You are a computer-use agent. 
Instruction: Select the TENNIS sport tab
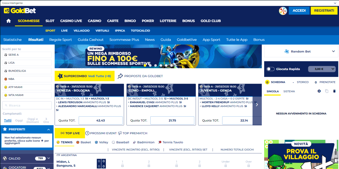click(65, 142)
